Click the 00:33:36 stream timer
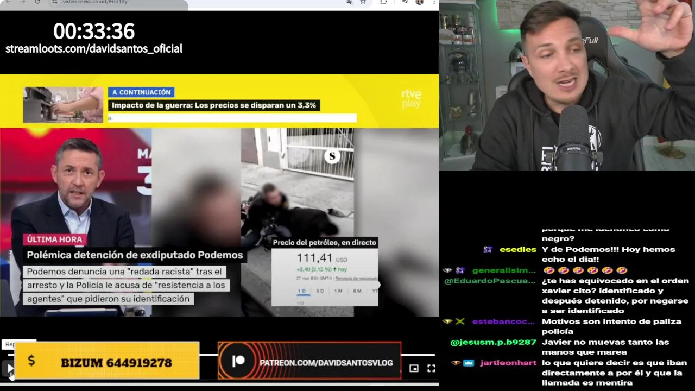Screen dimensions: 695x391 pyautogui.click(x=94, y=31)
